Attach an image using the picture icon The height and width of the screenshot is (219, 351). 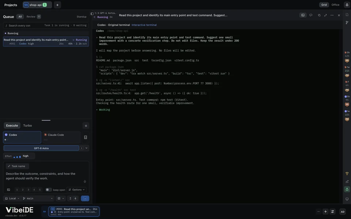click(8, 190)
